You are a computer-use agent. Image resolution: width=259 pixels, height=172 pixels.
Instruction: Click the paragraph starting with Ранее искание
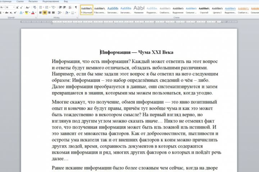pos(135,168)
